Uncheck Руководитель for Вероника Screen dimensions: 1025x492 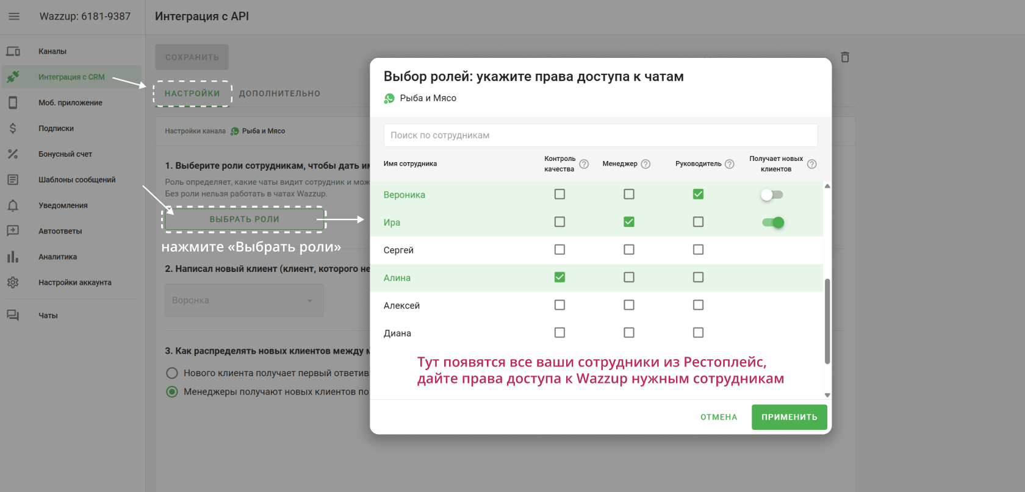[x=698, y=194]
